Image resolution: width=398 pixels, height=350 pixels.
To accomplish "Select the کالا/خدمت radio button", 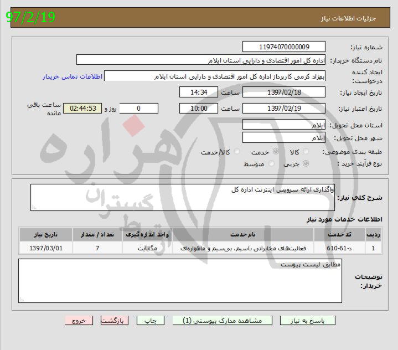I will click(x=237, y=152).
